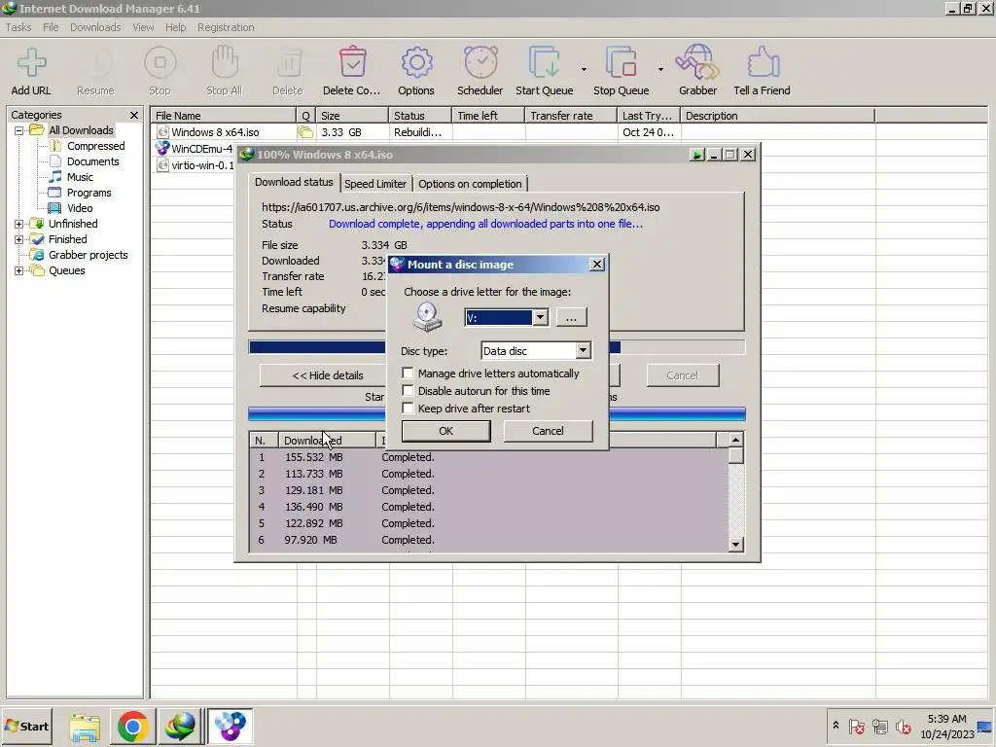Enable Manage drive letters automatically
The height and width of the screenshot is (747, 996).
408,373
